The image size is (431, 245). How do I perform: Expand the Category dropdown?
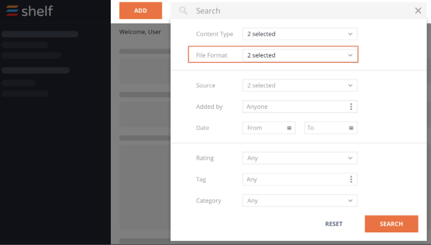click(299, 201)
